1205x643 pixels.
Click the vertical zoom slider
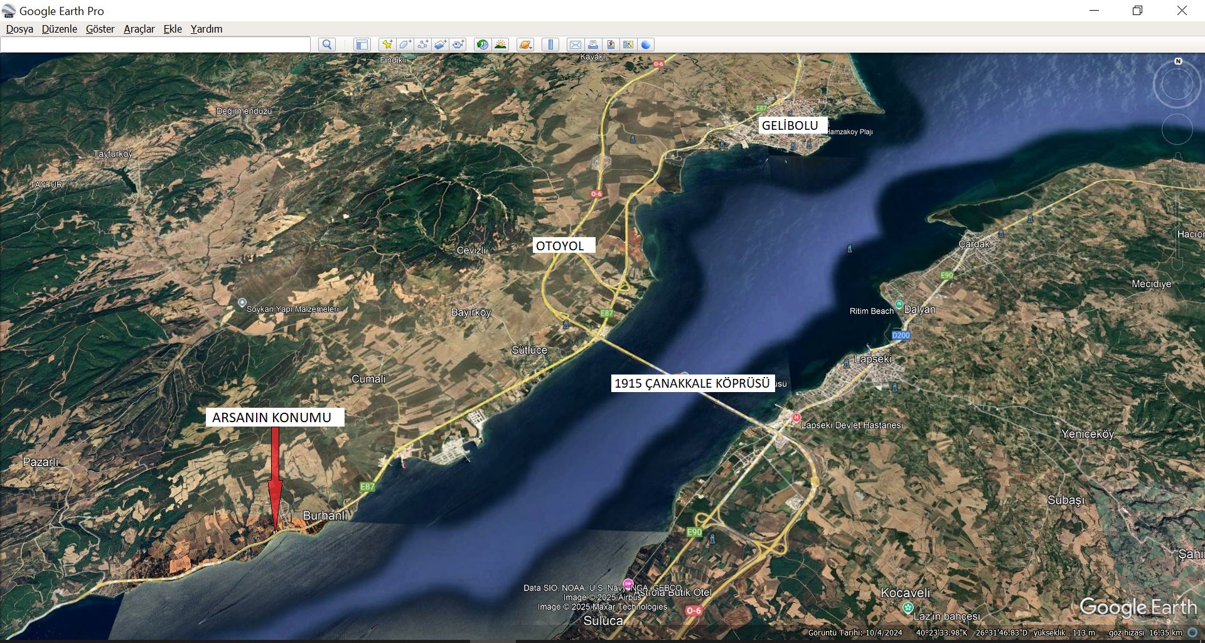(1178, 226)
